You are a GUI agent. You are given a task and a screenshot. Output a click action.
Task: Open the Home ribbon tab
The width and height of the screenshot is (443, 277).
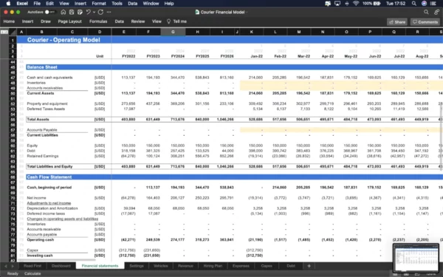pyautogui.click(x=9, y=21)
